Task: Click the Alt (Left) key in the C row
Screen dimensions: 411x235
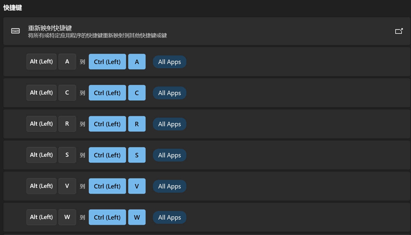Action: (x=41, y=93)
